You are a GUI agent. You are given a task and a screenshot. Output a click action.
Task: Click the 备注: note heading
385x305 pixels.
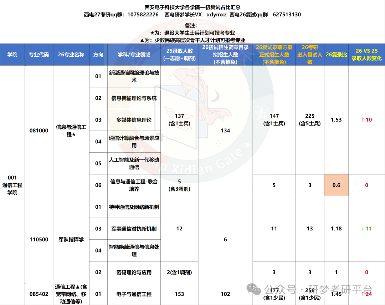tap(191, 26)
